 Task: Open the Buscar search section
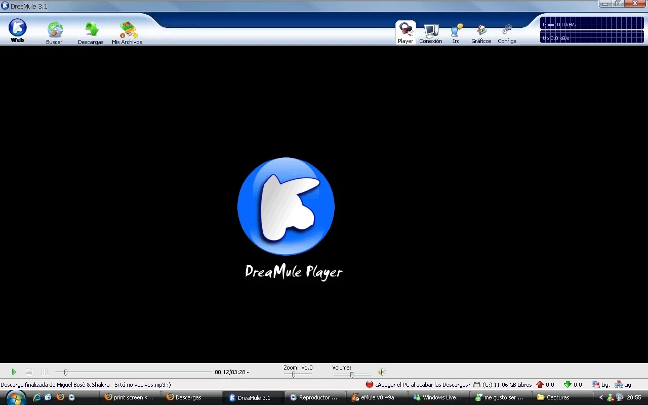click(x=55, y=33)
